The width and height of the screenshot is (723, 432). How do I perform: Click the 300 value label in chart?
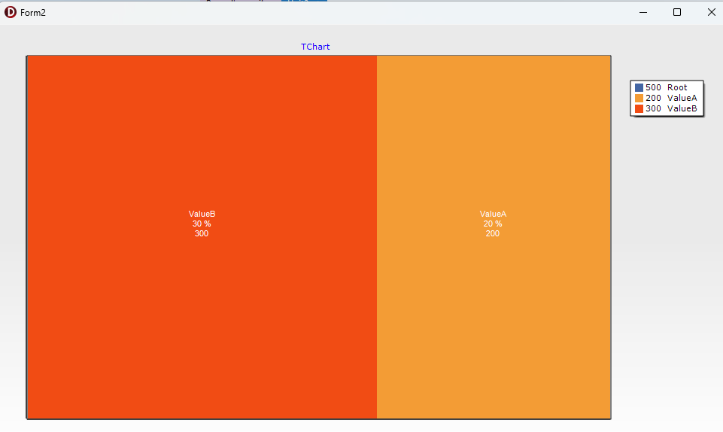coord(202,234)
